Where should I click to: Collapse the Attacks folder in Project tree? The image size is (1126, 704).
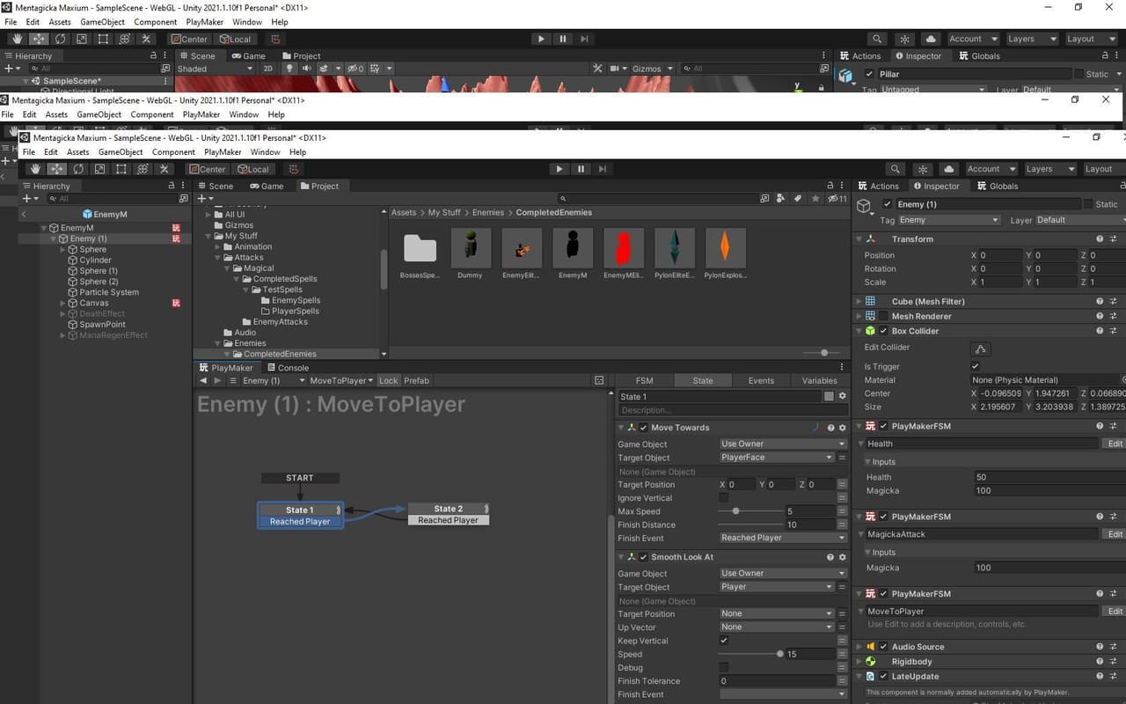click(x=219, y=258)
